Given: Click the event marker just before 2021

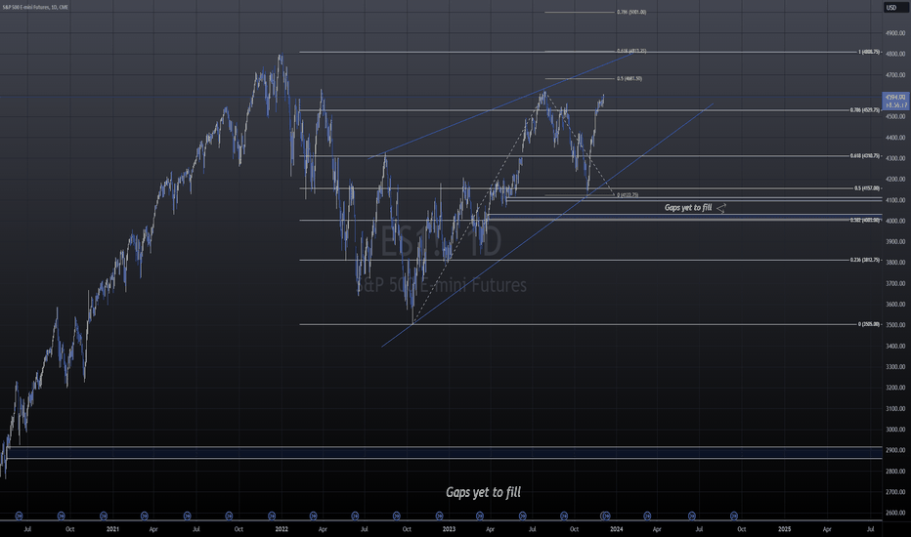Looking at the screenshot, I should tap(104, 516).
